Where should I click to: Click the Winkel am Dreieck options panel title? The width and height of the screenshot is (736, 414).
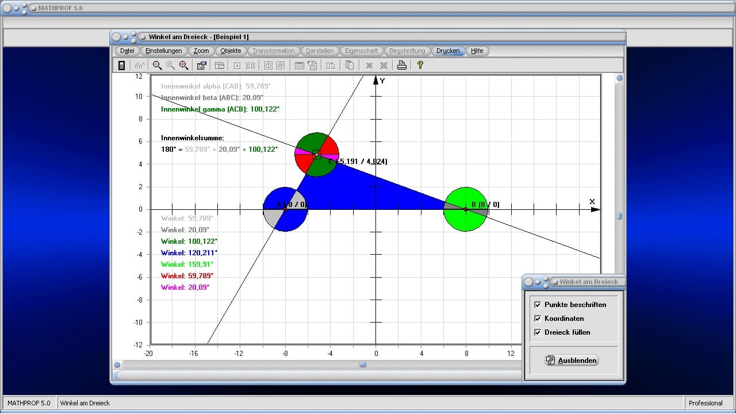[x=589, y=282]
